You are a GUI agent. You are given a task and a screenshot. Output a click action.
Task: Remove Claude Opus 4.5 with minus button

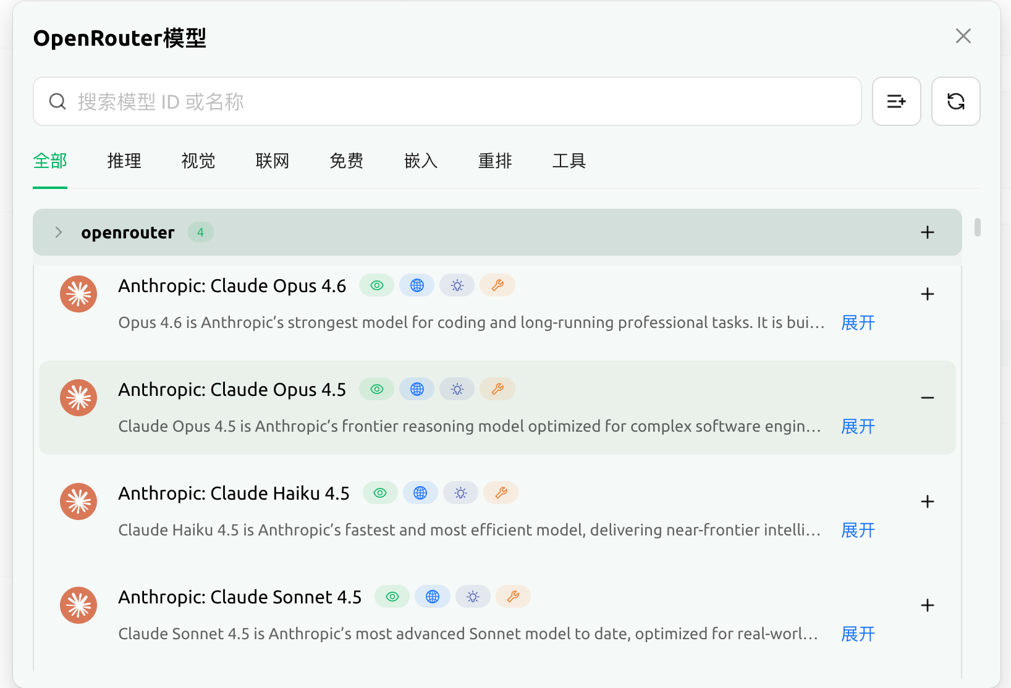click(927, 398)
